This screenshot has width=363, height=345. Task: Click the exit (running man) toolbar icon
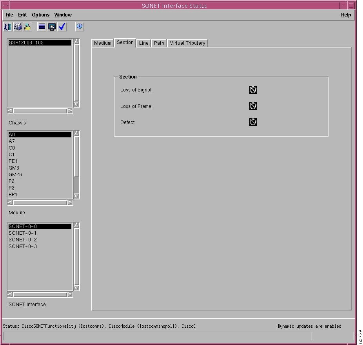pyautogui.click(x=7, y=27)
